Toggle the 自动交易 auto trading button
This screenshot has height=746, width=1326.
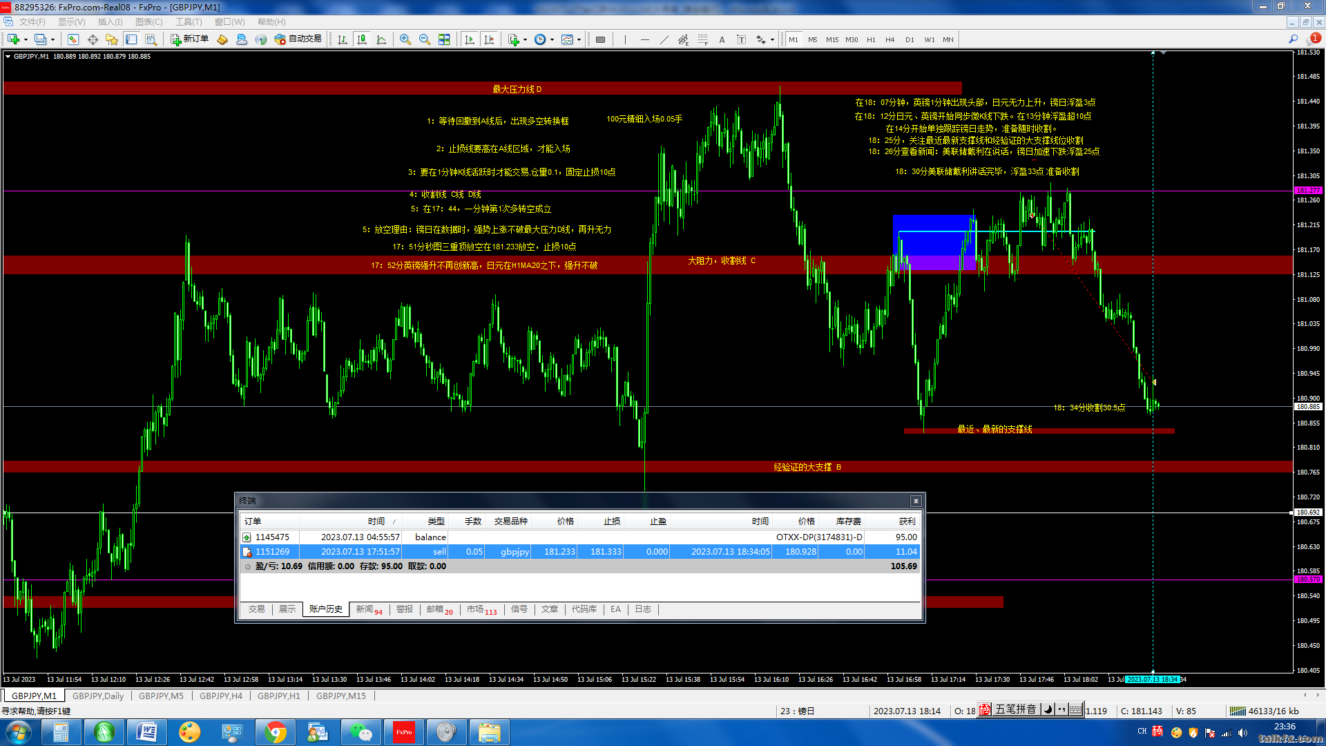coord(298,39)
